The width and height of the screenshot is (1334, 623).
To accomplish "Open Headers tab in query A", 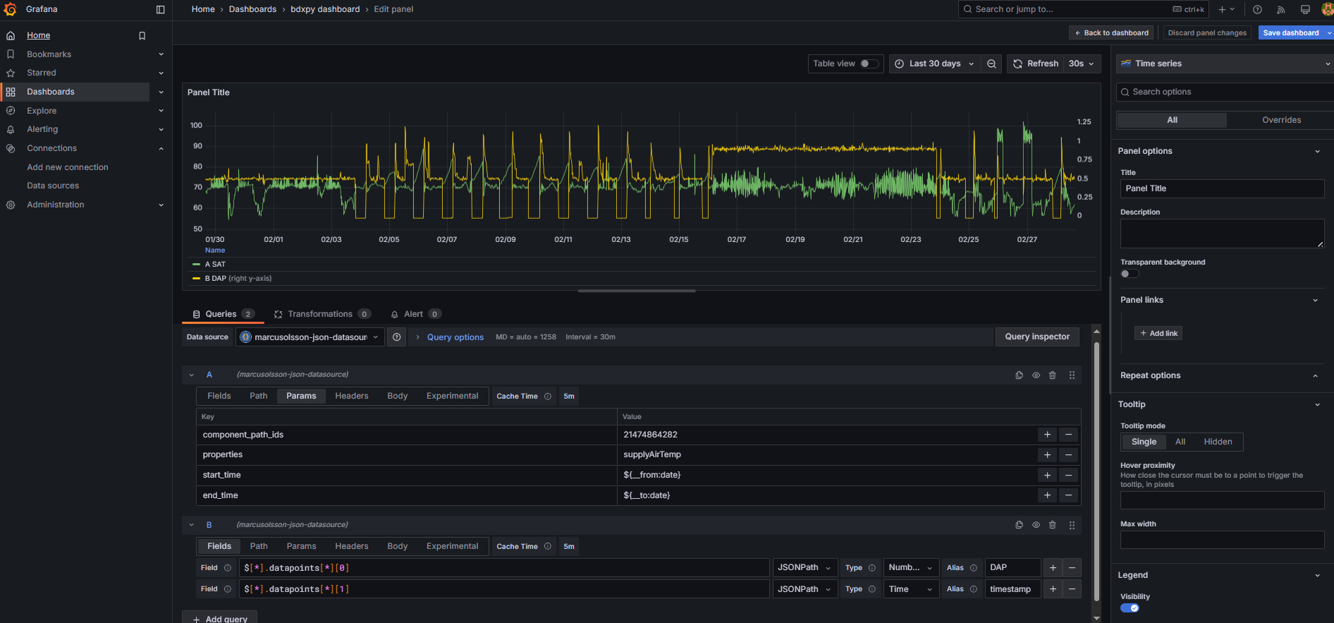I will (352, 397).
